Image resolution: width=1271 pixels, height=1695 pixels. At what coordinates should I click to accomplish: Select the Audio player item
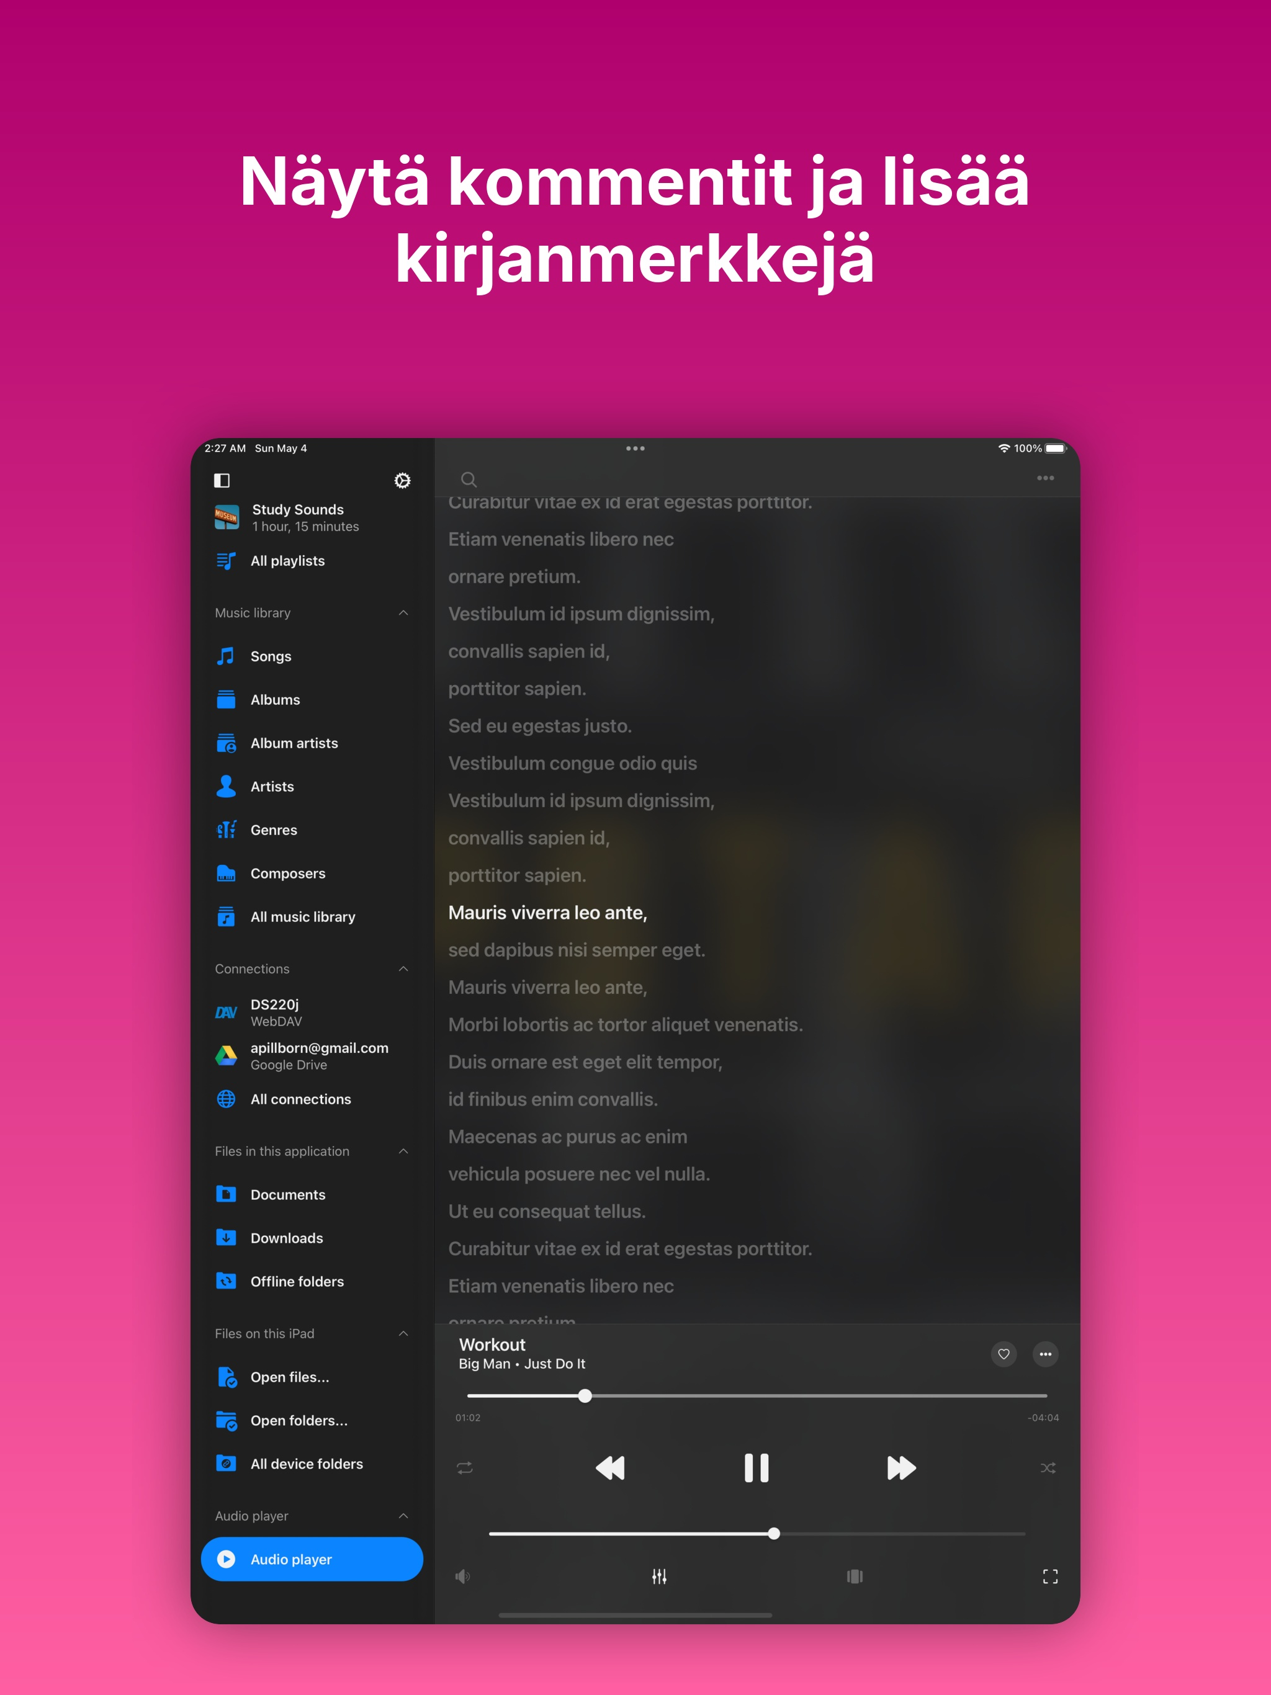point(312,1559)
